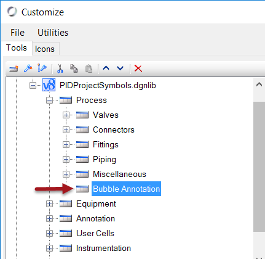Image resolution: width=265 pixels, height=259 pixels.
Task: Click the Paste clipboard icon
Action: (x=89, y=68)
